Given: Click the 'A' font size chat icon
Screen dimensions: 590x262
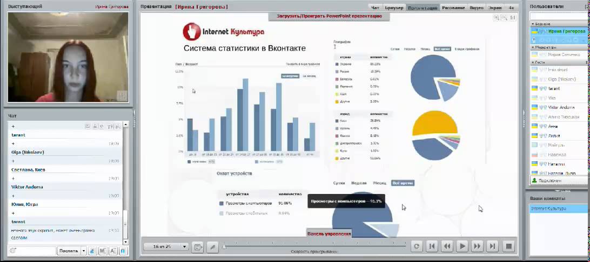Looking at the screenshot, I should click(x=113, y=251).
